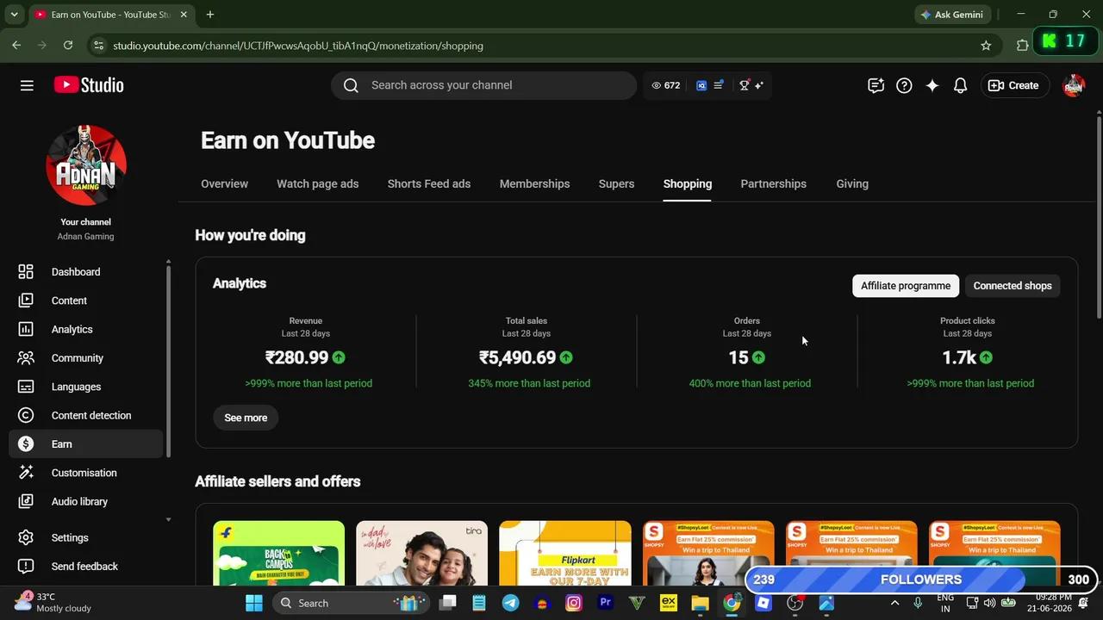Open the notifications bell
The width and height of the screenshot is (1103, 620).
pos(960,85)
